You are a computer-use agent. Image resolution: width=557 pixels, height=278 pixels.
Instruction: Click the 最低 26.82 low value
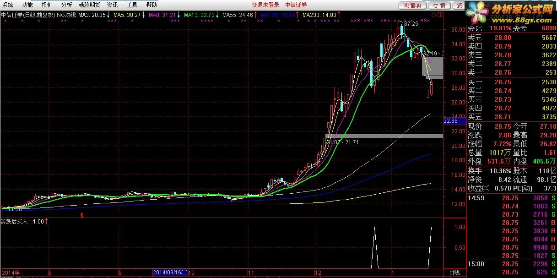pyautogui.click(x=548, y=144)
